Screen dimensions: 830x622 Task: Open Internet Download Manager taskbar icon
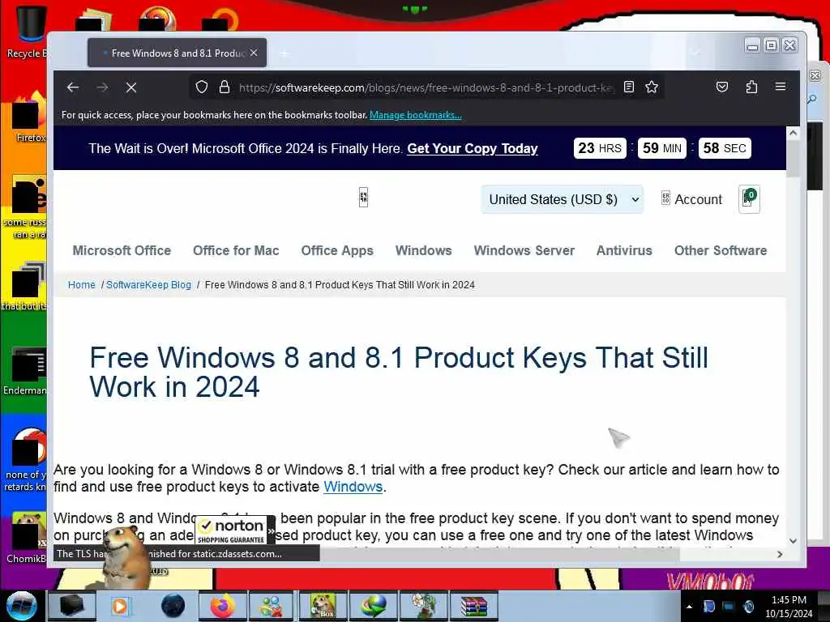[373, 606]
